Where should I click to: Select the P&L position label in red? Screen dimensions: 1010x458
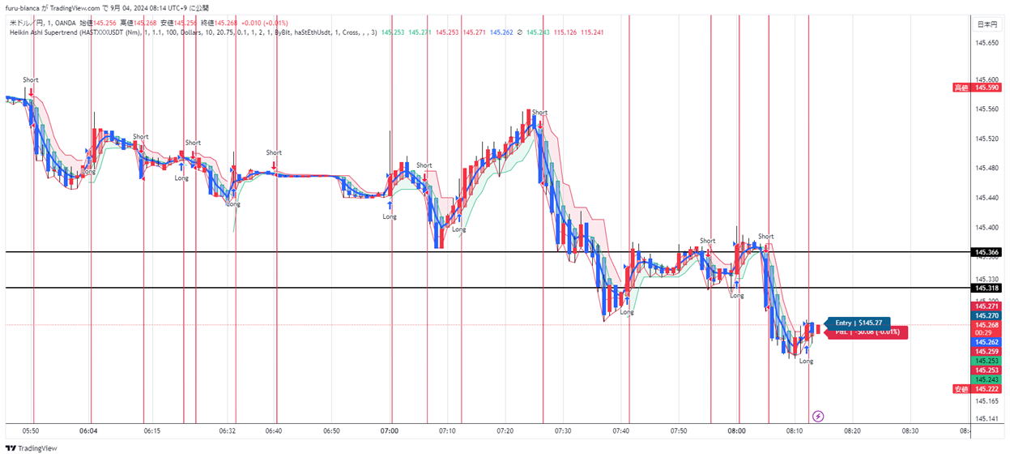click(x=866, y=332)
